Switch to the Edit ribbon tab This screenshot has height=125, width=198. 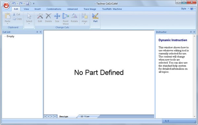pyautogui.click(x=16, y=9)
